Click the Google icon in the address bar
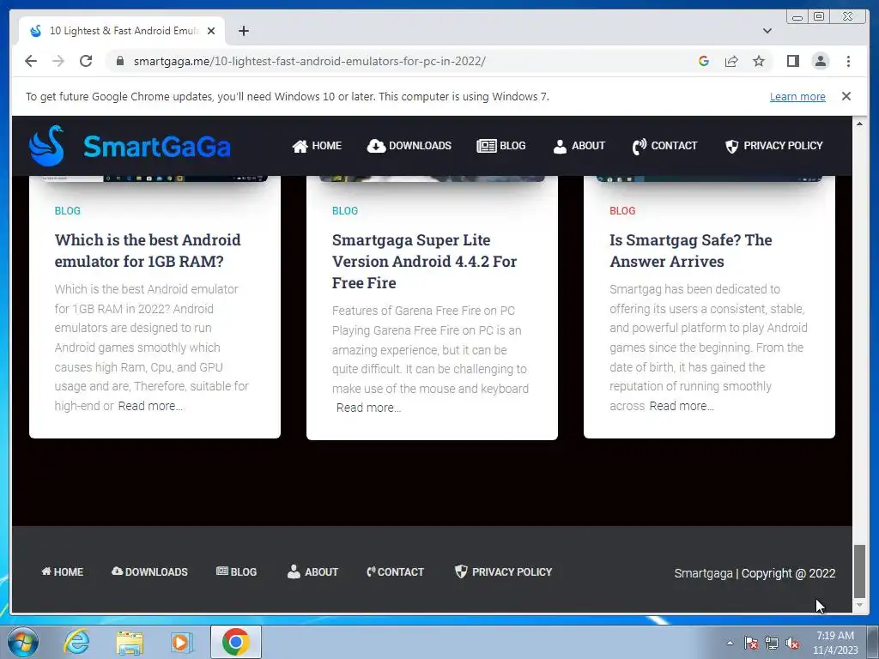This screenshot has height=659, width=879. click(x=704, y=61)
